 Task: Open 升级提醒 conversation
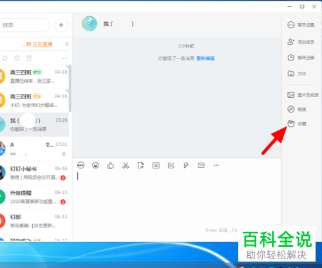34,197
